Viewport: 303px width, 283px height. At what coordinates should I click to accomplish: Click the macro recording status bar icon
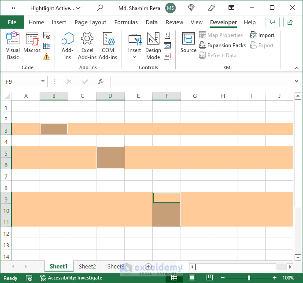tap(29, 278)
